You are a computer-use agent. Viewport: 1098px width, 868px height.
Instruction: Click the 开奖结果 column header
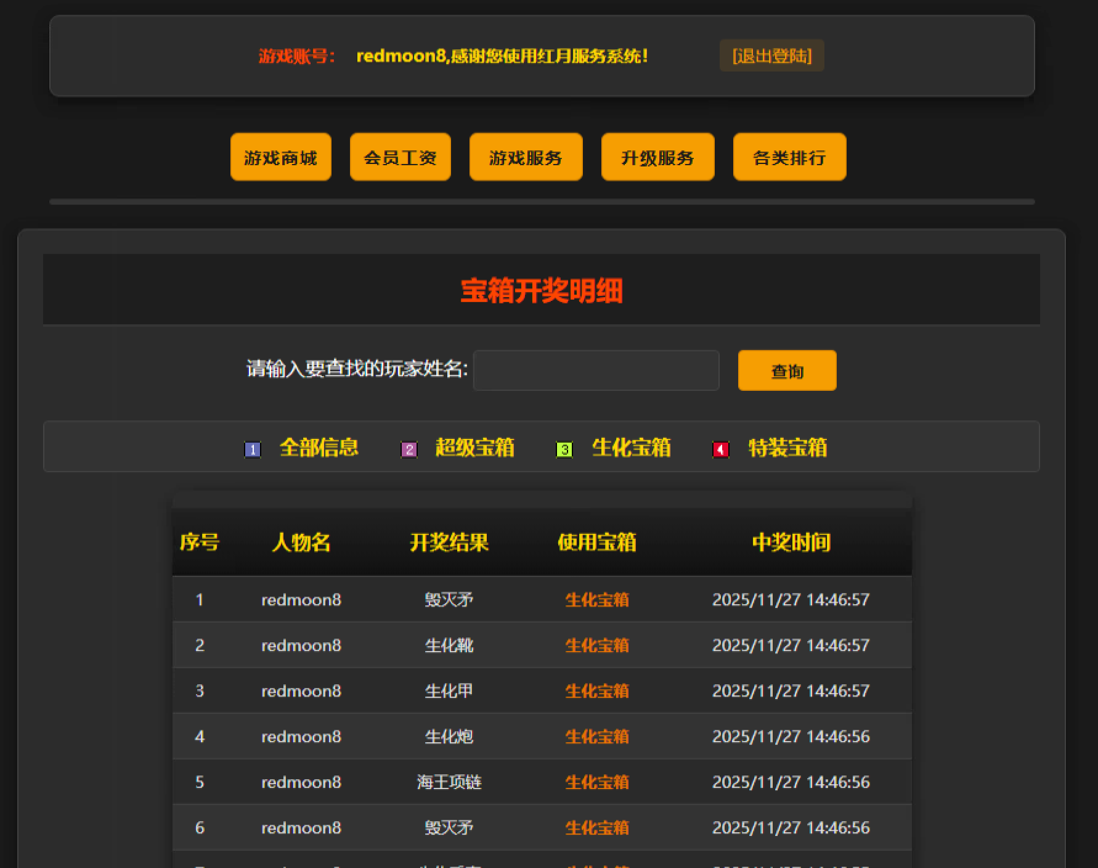(x=449, y=542)
